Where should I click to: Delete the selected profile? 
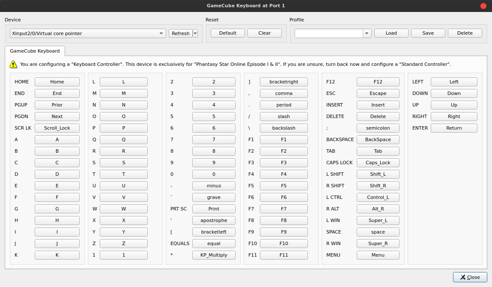coord(465,33)
